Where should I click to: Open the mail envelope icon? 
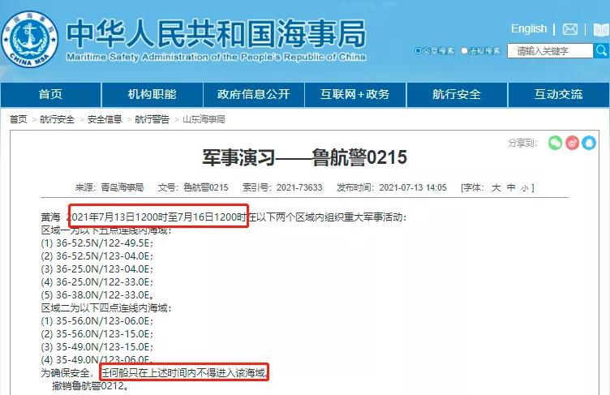(570, 29)
